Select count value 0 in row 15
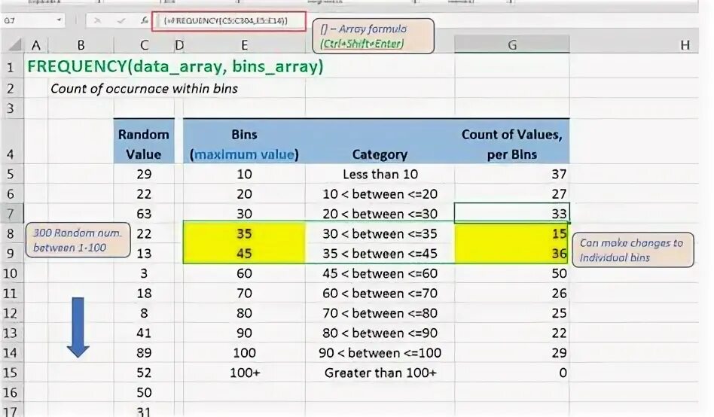Viewport: 714px width, 417px height. (x=512, y=373)
